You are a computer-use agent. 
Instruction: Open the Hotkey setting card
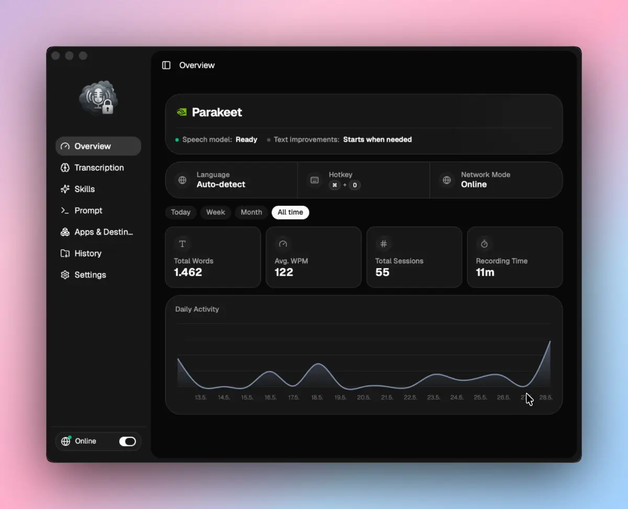coord(364,180)
